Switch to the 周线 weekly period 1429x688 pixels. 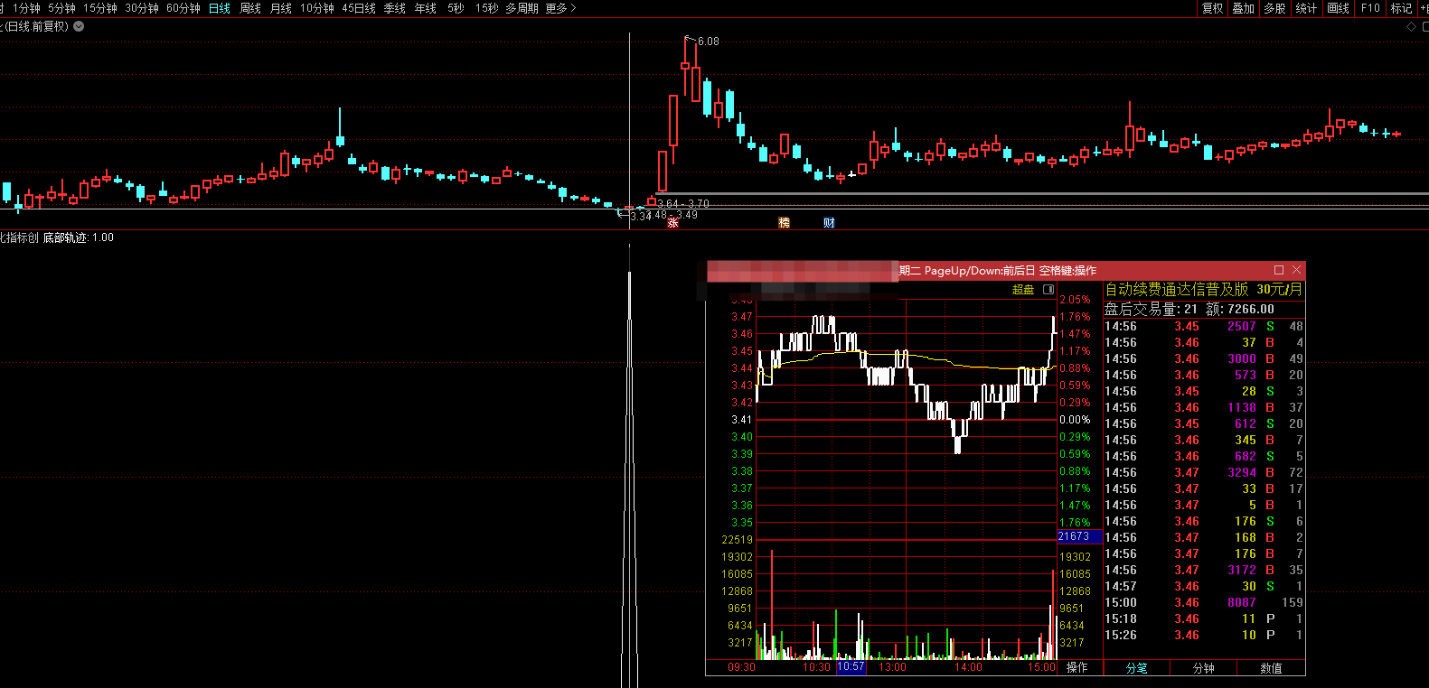pos(250,8)
